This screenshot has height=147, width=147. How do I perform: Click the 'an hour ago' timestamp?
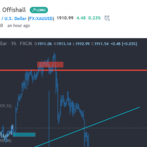(19, 26)
